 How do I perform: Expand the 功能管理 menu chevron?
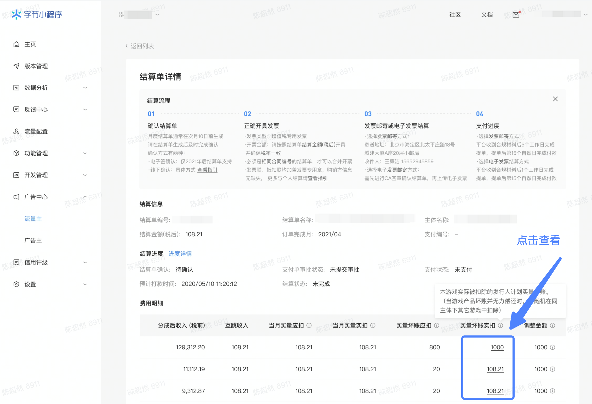85,153
